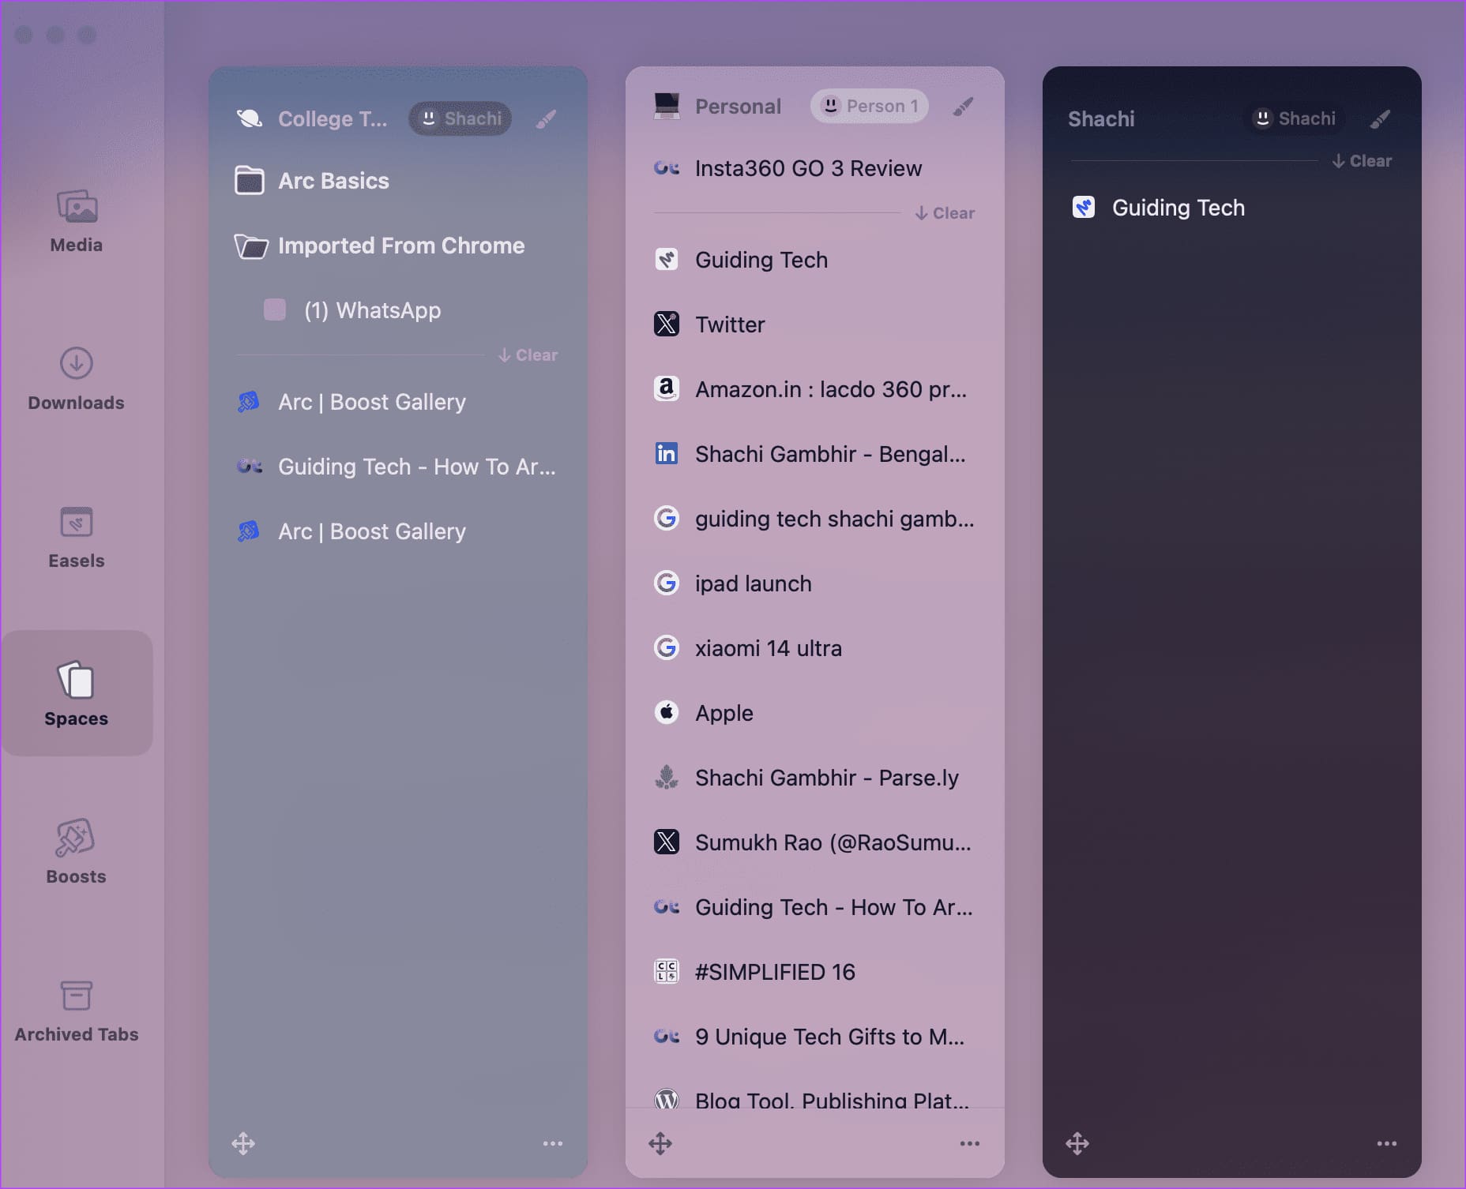Click the laptop icon of Personal space

[x=667, y=106]
